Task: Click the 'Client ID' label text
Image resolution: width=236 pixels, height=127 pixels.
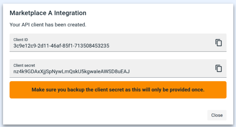Action: 21,40
